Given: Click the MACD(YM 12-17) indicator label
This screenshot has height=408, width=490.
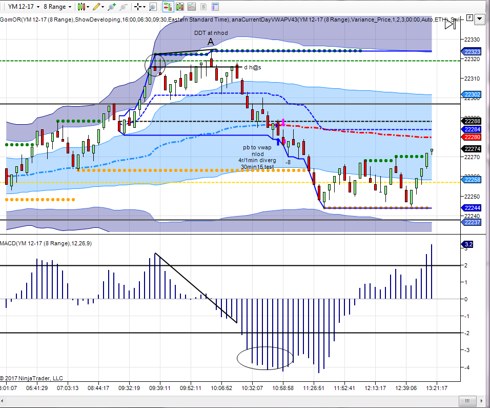Looking at the screenshot, I should click(x=46, y=243).
